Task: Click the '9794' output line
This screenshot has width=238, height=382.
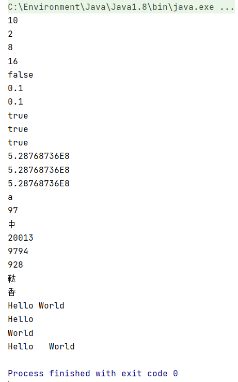Action: 18,251
